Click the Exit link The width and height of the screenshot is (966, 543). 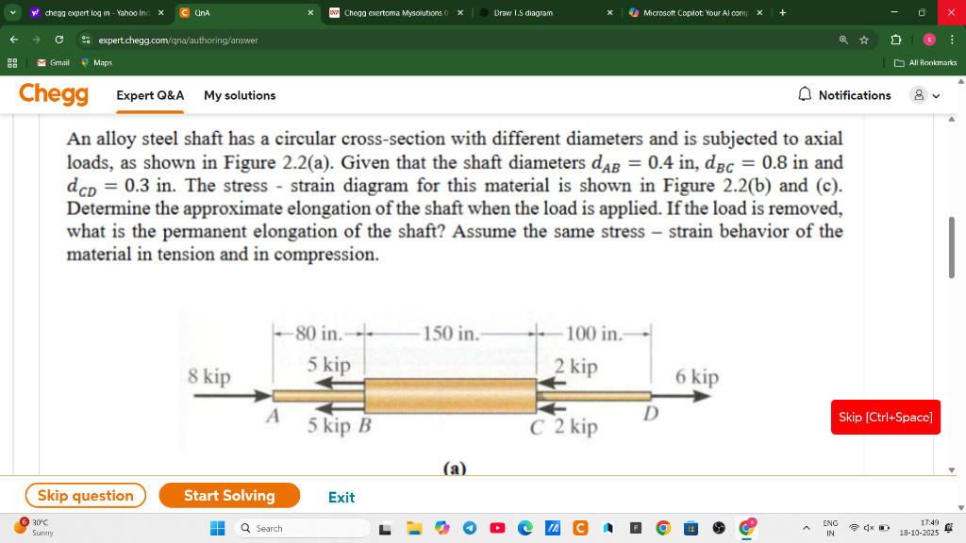[x=341, y=498]
